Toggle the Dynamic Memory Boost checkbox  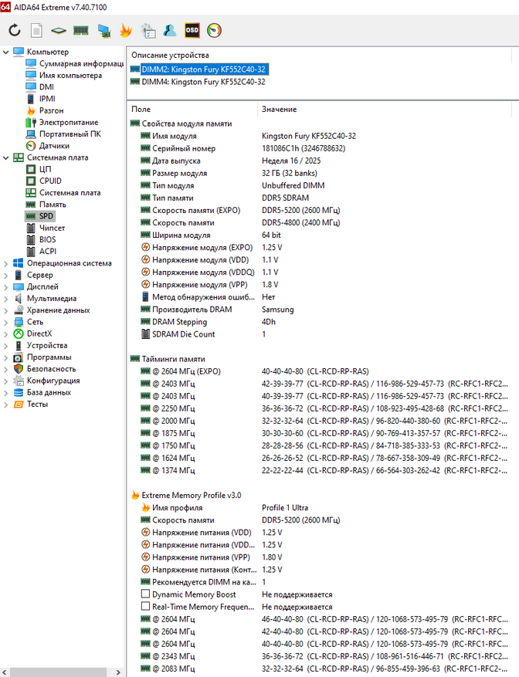(x=146, y=594)
